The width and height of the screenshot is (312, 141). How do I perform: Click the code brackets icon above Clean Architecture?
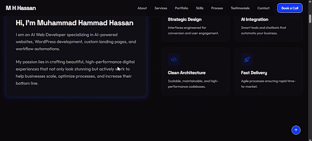point(174,59)
